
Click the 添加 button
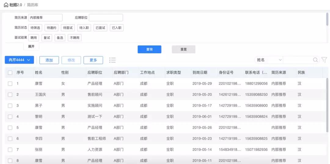(49, 60)
